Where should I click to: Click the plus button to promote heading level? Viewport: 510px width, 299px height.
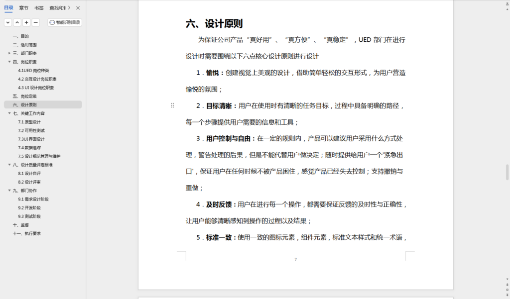pyautogui.click(x=26, y=22)
